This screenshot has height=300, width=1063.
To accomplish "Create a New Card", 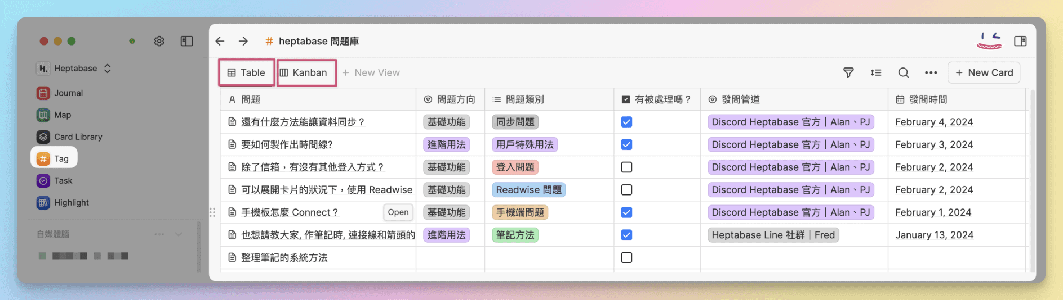I will point(984,72).
